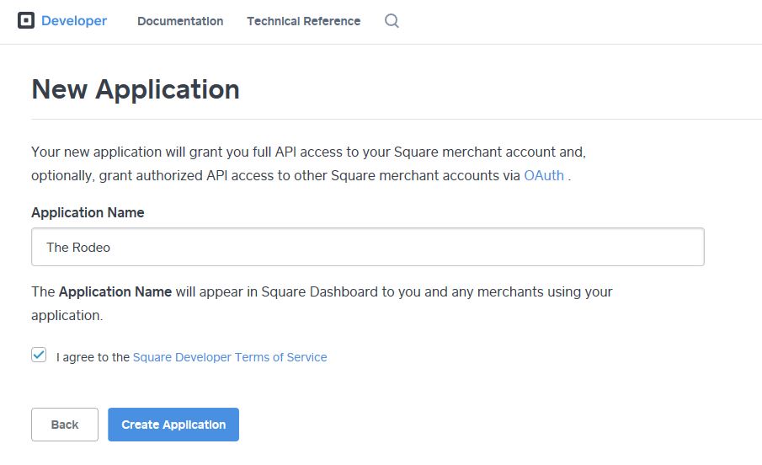Click bold Application Name in helper text
Image resolution: width=762 pixels, height=465 pixels.
[x=115, y=291]
